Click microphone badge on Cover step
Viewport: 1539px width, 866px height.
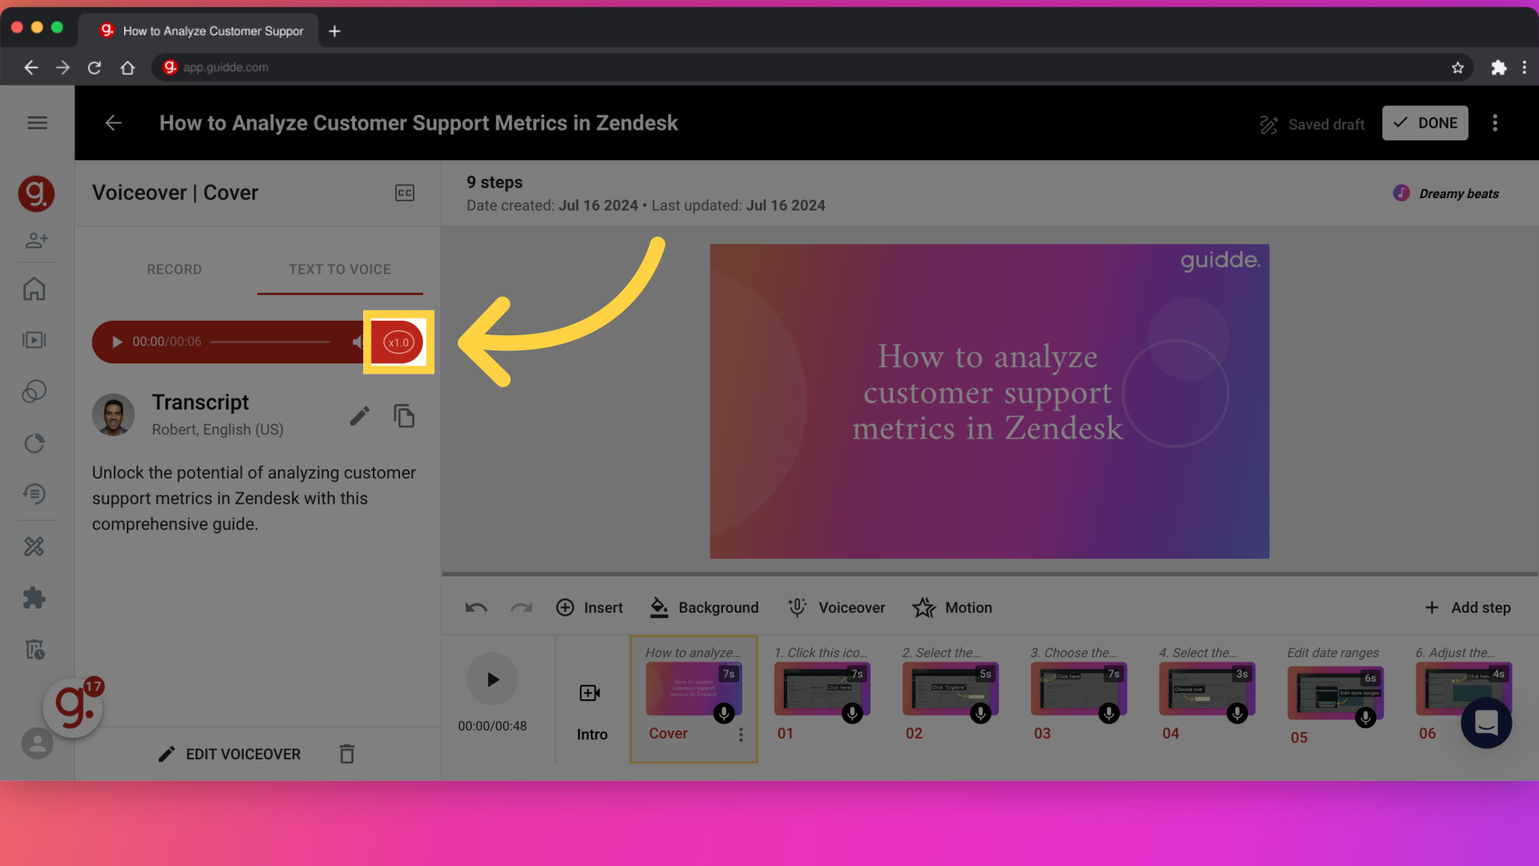coord(724,713)
